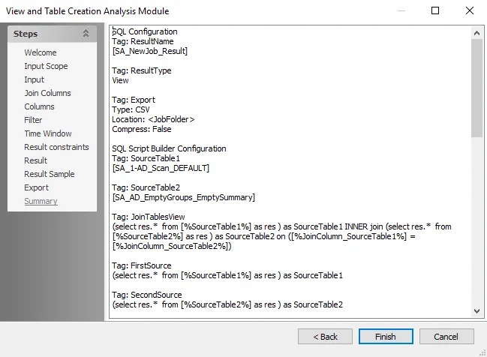The width and height of the screenshot is (487, 357).
Task: Open the Result constraints step
Action: (x=56, y=147)
